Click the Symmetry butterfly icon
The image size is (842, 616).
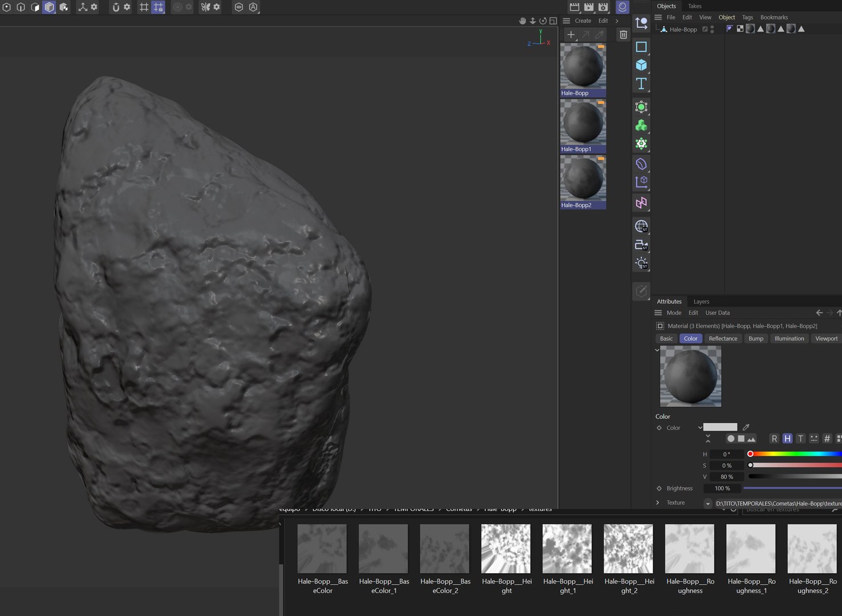[x=205, y=7]
